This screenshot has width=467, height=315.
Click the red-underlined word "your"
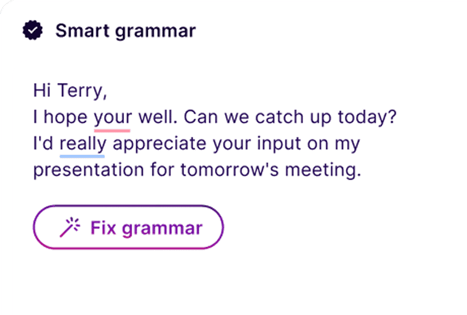tap(113, 117)
